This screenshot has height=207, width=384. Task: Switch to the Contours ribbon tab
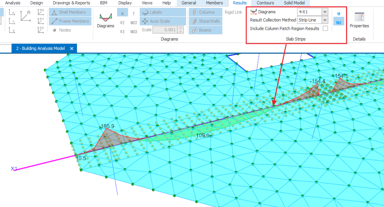[265, 3]
